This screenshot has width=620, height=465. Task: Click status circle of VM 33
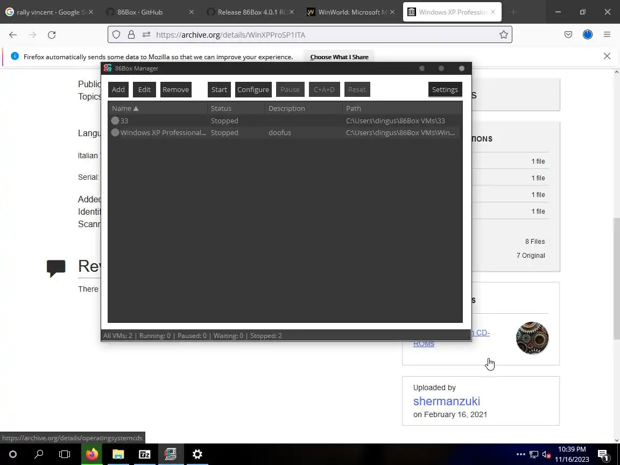115,121
